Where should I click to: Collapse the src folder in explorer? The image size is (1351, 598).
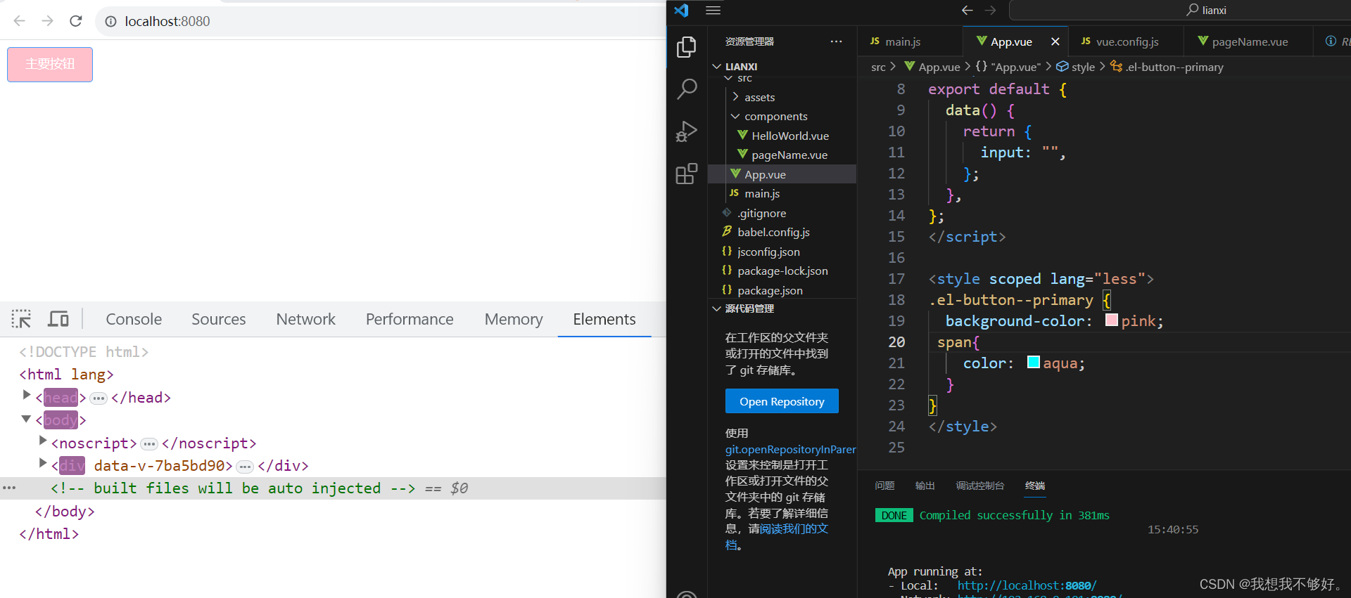(728, 78)
